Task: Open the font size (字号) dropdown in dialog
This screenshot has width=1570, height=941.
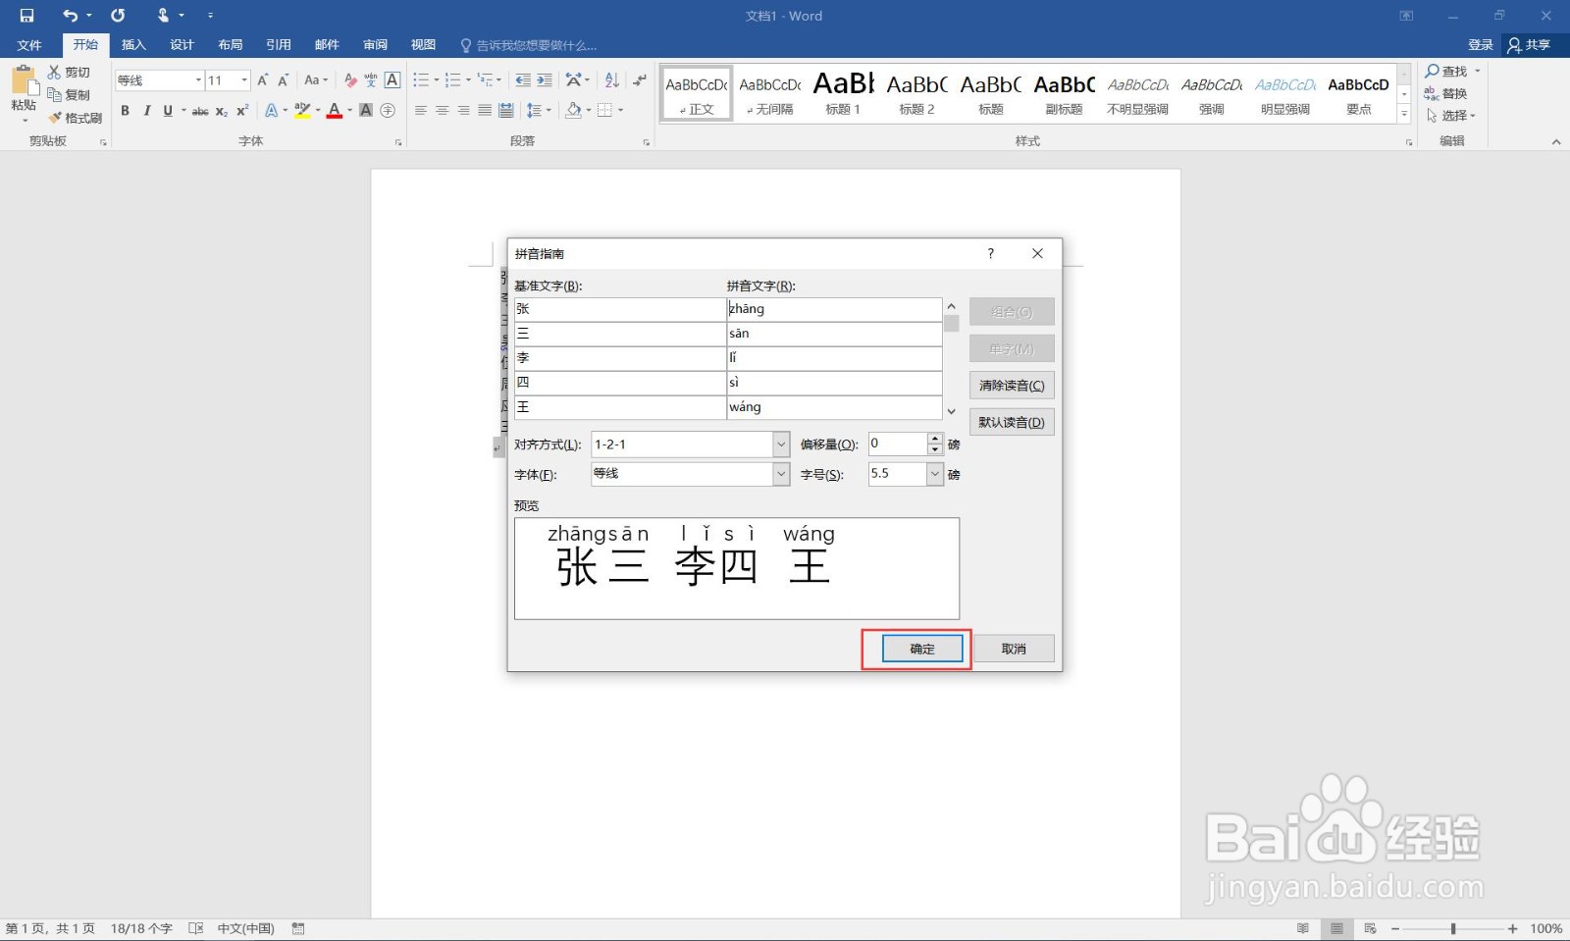Action: (x=935, y=474)
